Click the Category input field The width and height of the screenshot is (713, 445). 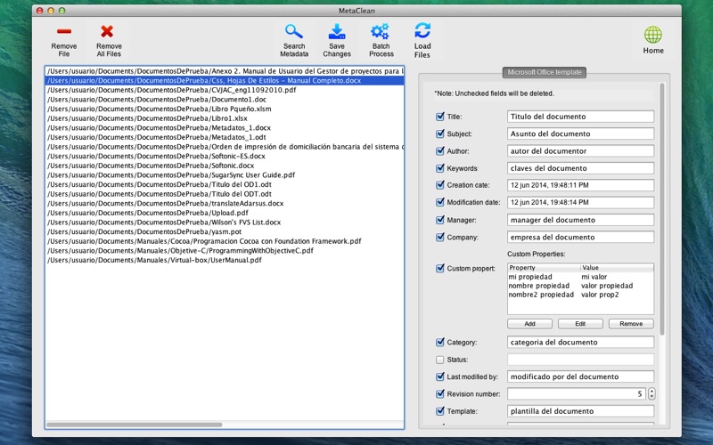click(x=580, y=342)
